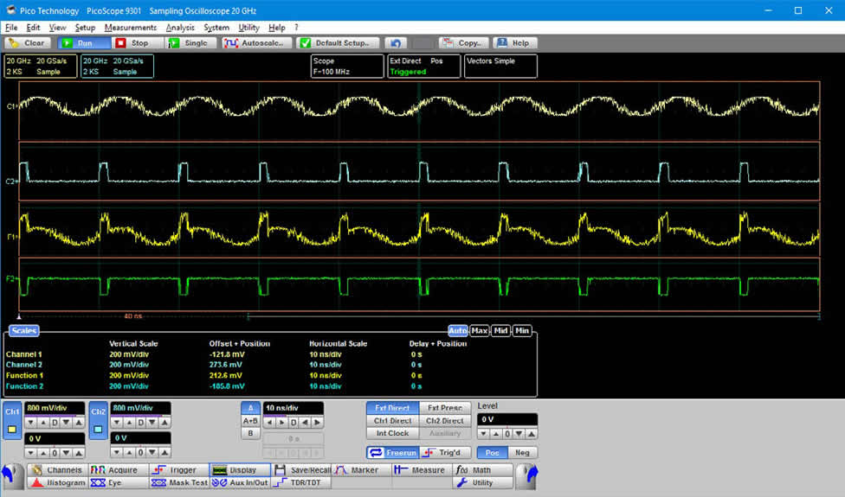
Task: Open the Setup menu
Action: [x=85, y=28]
